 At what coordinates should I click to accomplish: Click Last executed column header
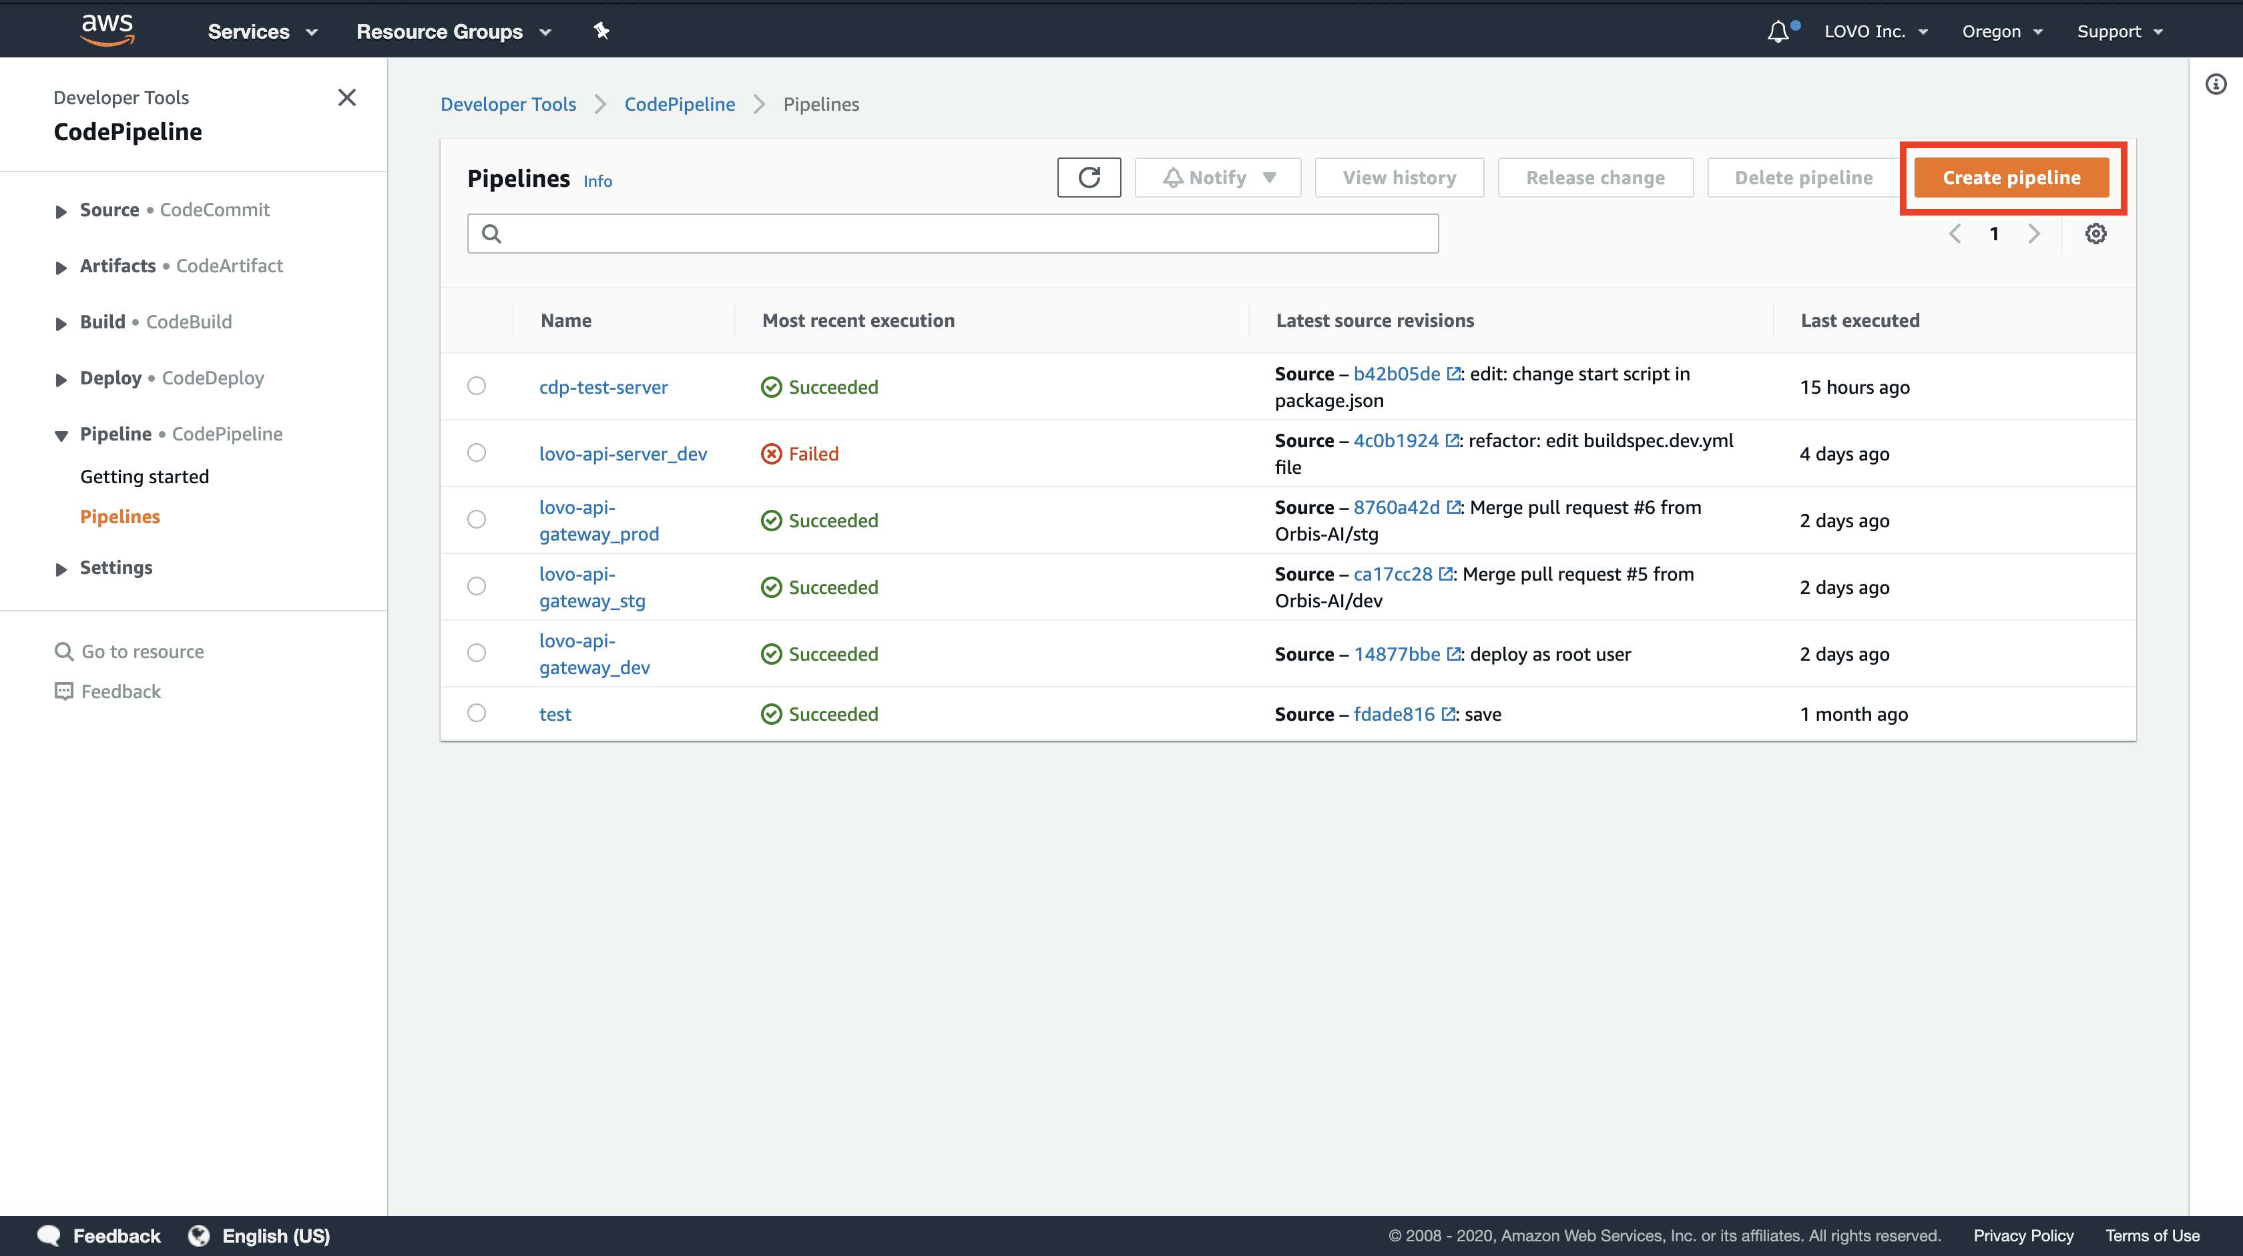tap(1860, 320)
